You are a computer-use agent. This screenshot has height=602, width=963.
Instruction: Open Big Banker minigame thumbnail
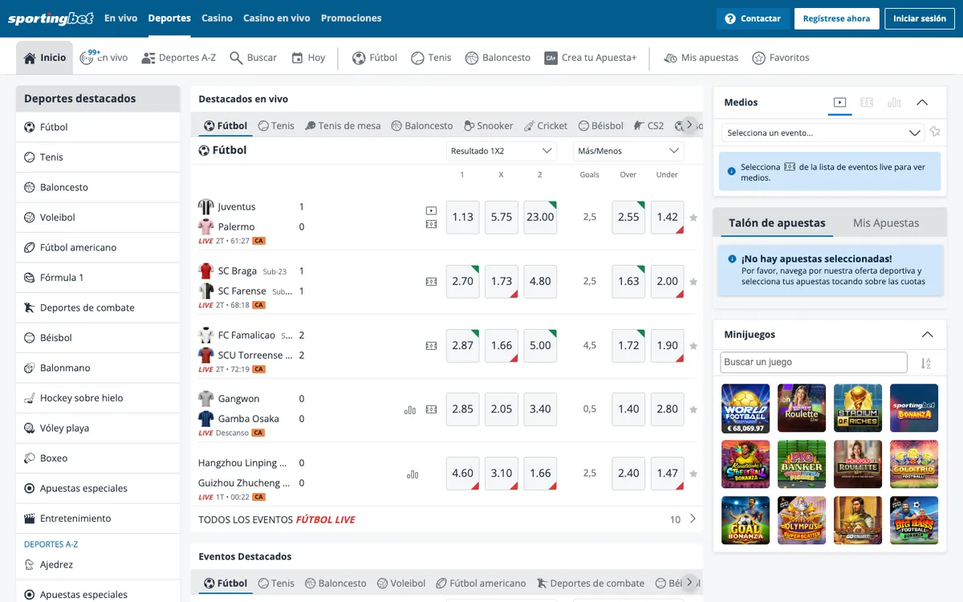(x=802, y=465)
